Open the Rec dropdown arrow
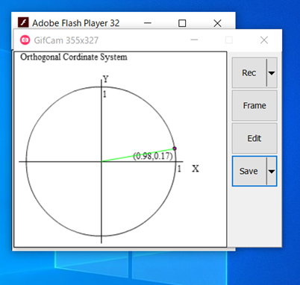This screenshot has width=300, height=285. point(272,73)
